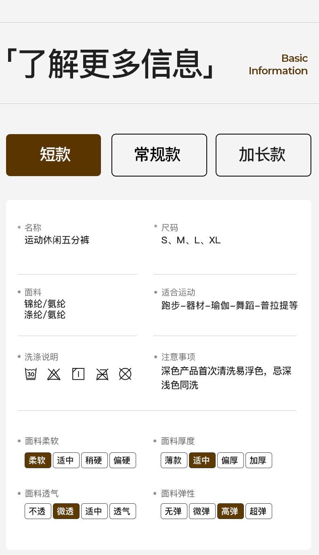The height and width of the screenshot is (555, 319).
Task: Select 柔软 fabric softness option
Action: coord(38,460)
